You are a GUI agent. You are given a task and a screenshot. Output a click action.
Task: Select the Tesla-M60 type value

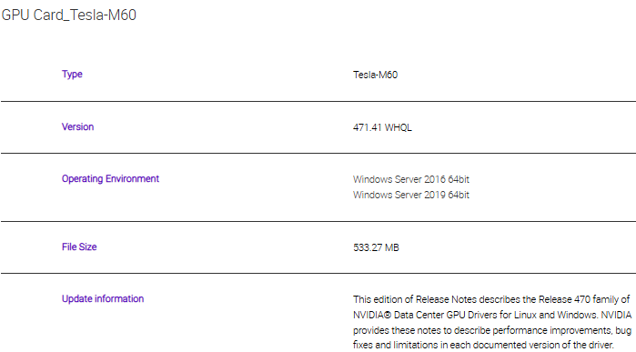(x=375, y=75)
